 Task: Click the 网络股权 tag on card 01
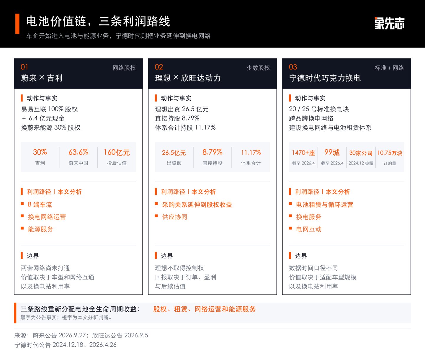coord(124,68)
